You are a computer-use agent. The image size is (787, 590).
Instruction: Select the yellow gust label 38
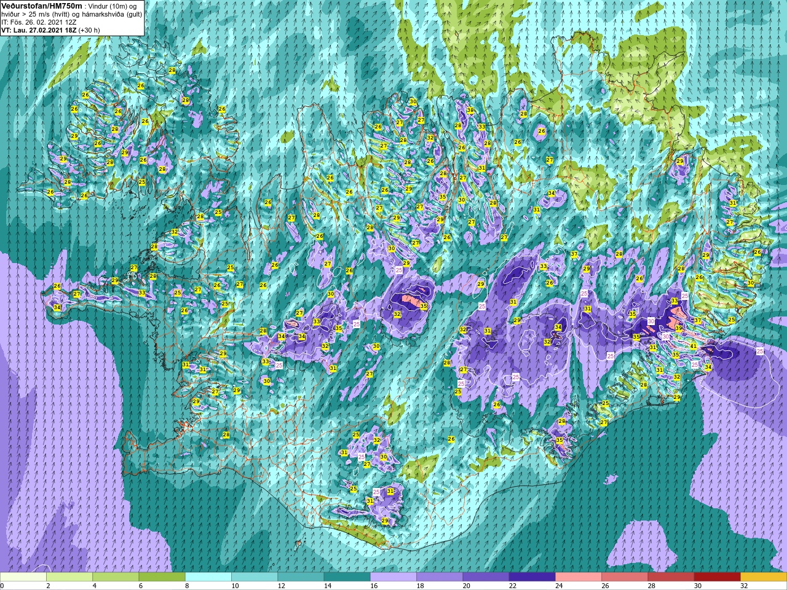point(470,111)
